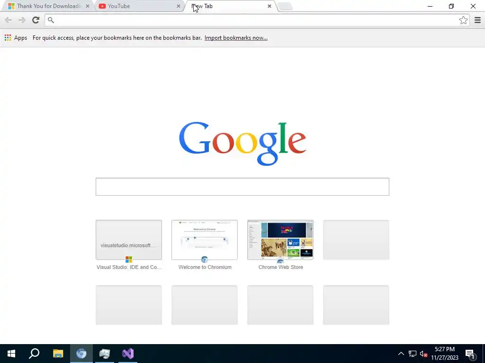485x363 pixels.
Task: Click the forward navigation arrow
Action: click(22, 20)
